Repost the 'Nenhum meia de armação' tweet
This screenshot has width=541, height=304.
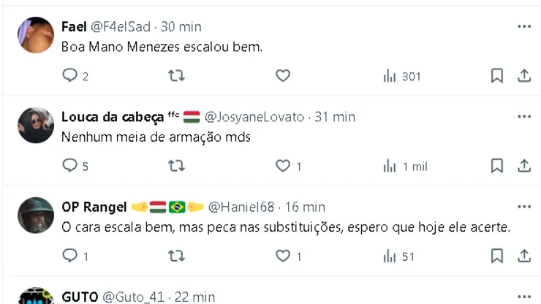coord(176,166)
